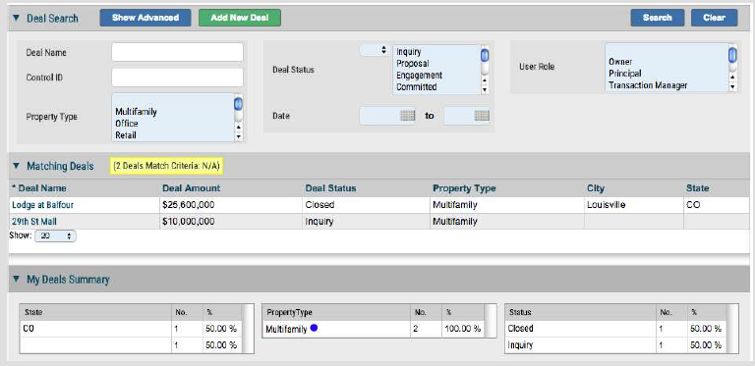Collapse the My Deals Summary section triangle
The width and height of the screenshot is (755, 366).
point(17,279)
